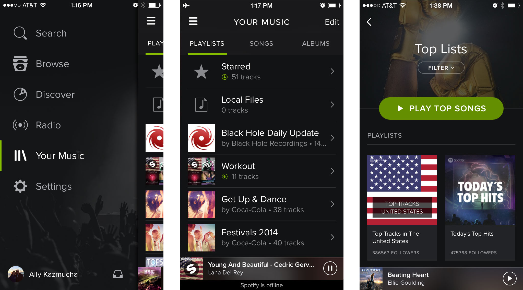523x290 pixels.
Task: Click the hamburger menu icon
Action: point(194,21)
